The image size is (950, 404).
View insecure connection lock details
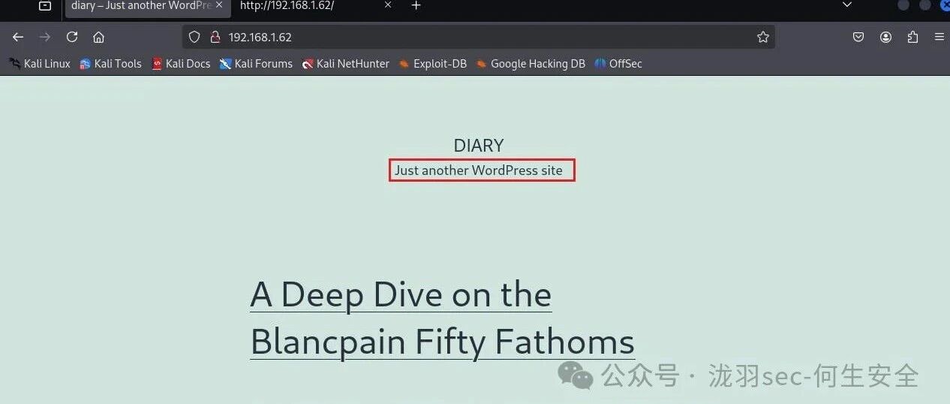point(215,37)
